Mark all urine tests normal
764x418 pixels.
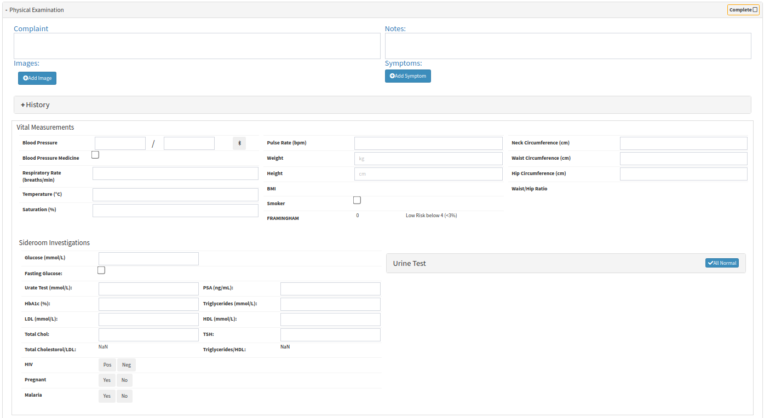722,263
